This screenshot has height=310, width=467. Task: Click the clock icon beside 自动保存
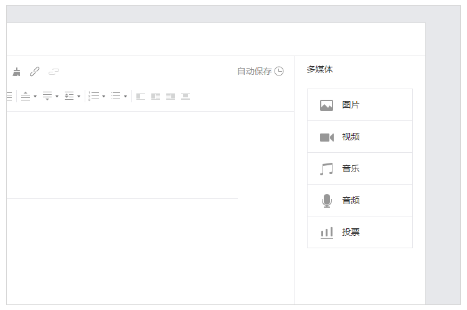[x=279, y=71]
